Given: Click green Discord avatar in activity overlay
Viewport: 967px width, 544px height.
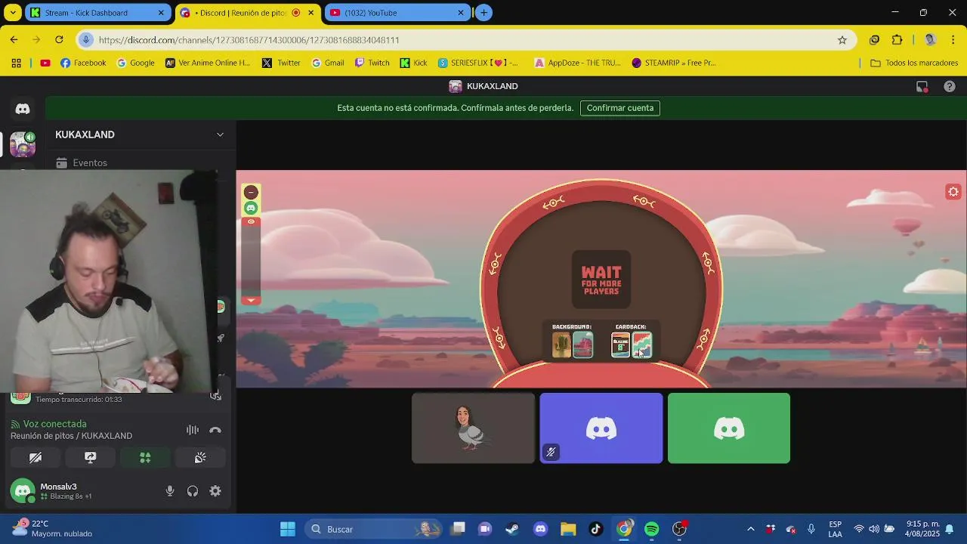Looking at the screenshot, I should coord(251,208).
